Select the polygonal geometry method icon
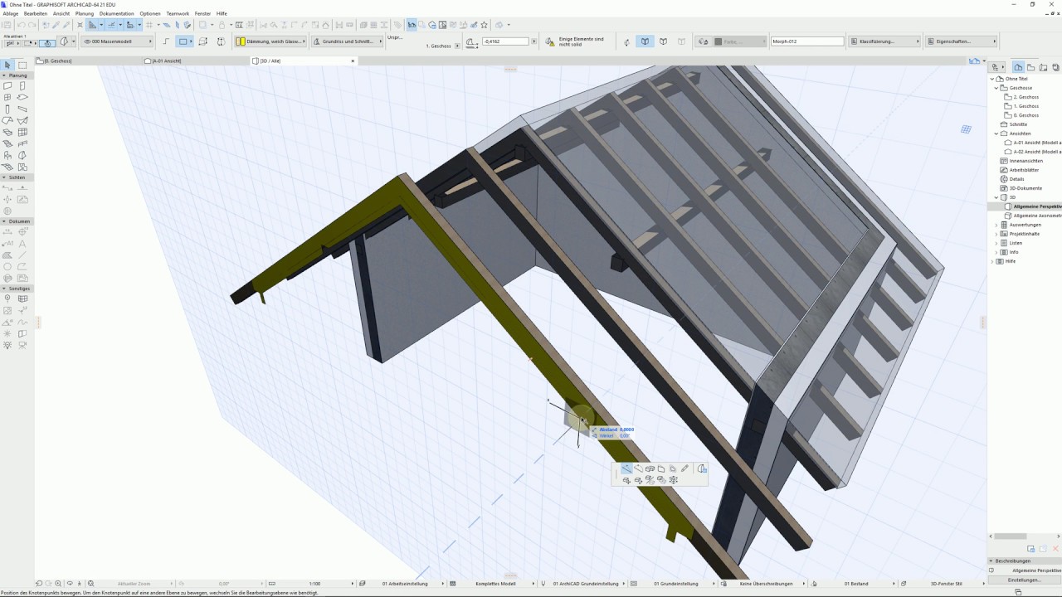This screenshot has width=1062, height=597. click(x=168, y=41)
